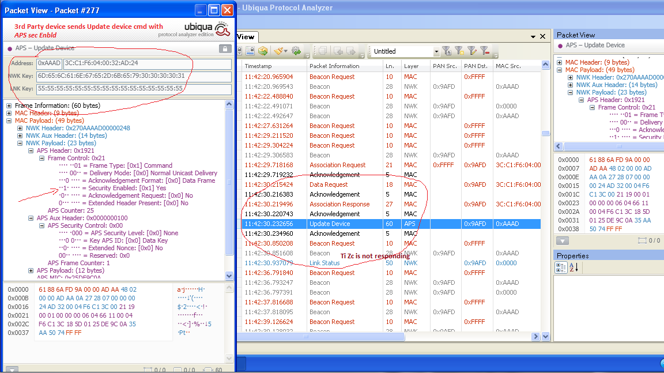Click the LNK Key field
The image size is (664, 373).
point(134,89)
